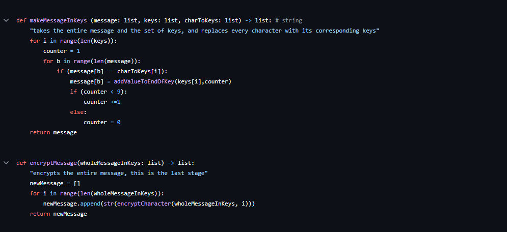Image resolution: width=507 pixels, height=232 pixels.
Task: Collapse the makeMessageInKeys function chevron
Action: coord(6,20)
